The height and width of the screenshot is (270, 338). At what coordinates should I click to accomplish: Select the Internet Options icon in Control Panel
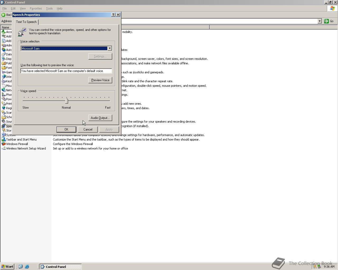(x=4, y=77)
